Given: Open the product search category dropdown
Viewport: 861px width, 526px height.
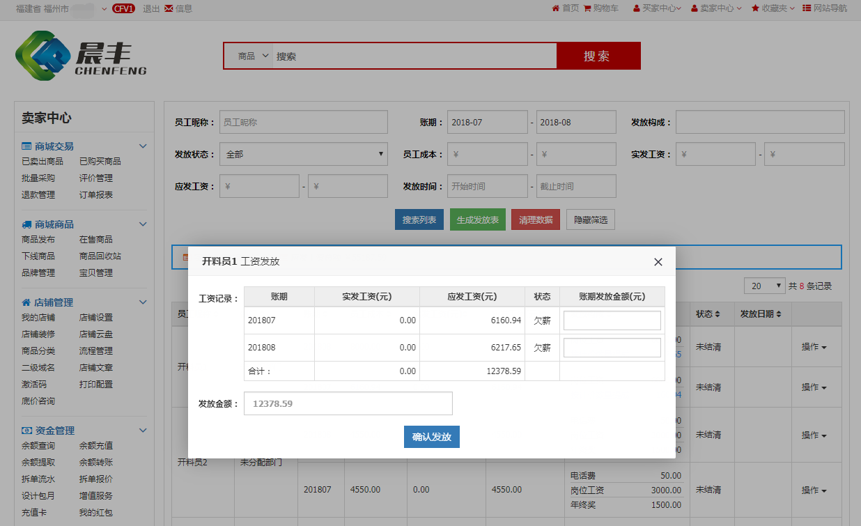Looking at the screenshot, I should click(x=253, y=56).
